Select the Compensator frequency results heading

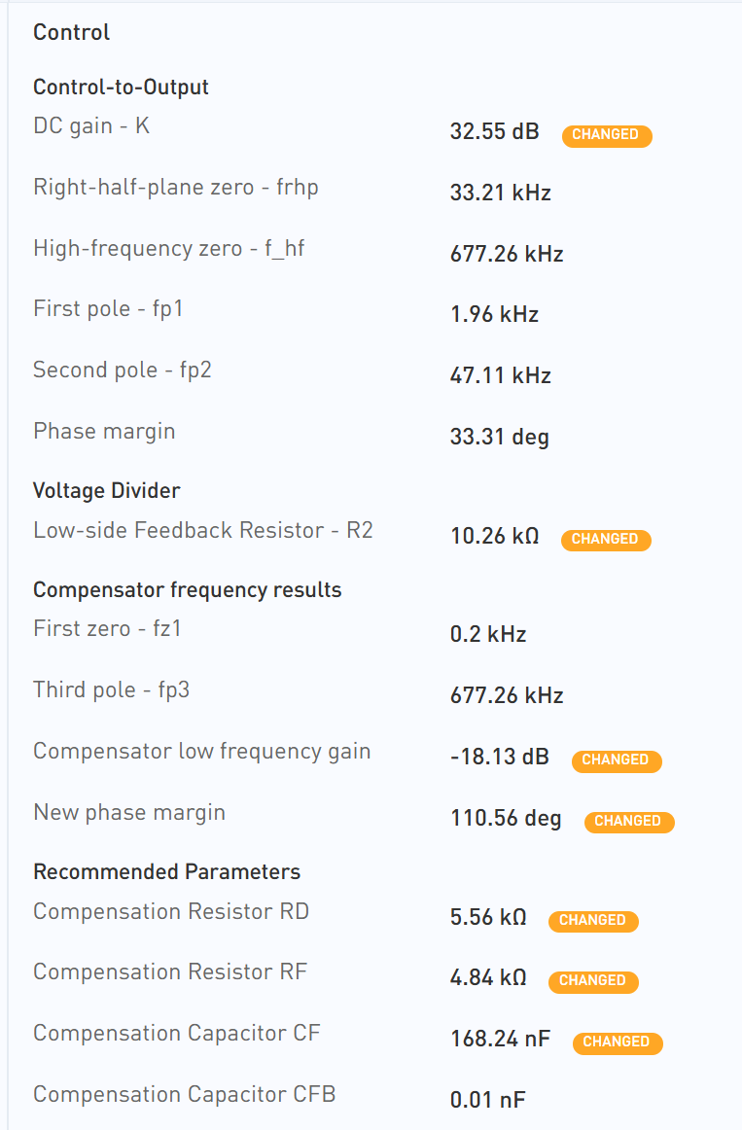(187, 590)
